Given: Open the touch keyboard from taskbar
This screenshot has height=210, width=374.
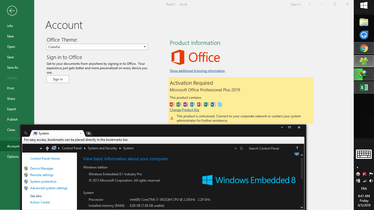Looking at the screenshot, I should [x=364, y=154].
